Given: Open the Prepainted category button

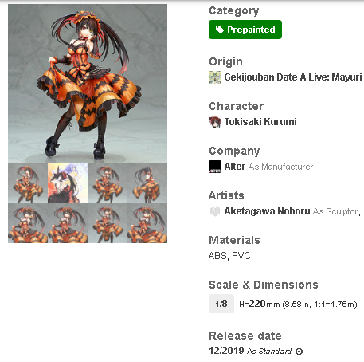Looking at the screenshot, I should 245,30.
